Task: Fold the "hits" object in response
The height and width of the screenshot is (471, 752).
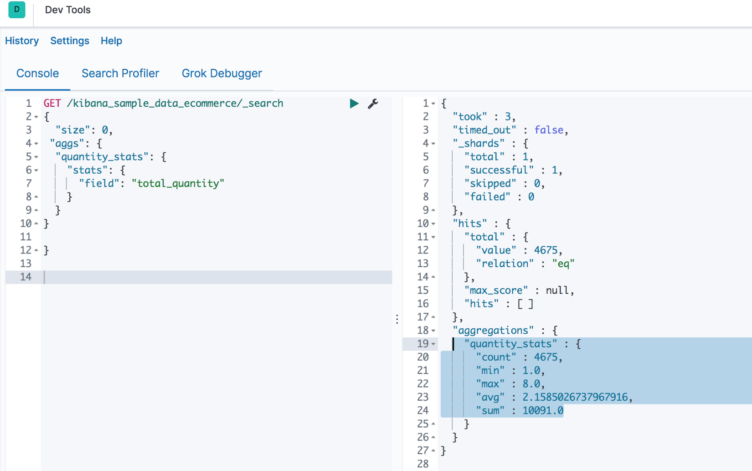Action: (x=433, y=224)
